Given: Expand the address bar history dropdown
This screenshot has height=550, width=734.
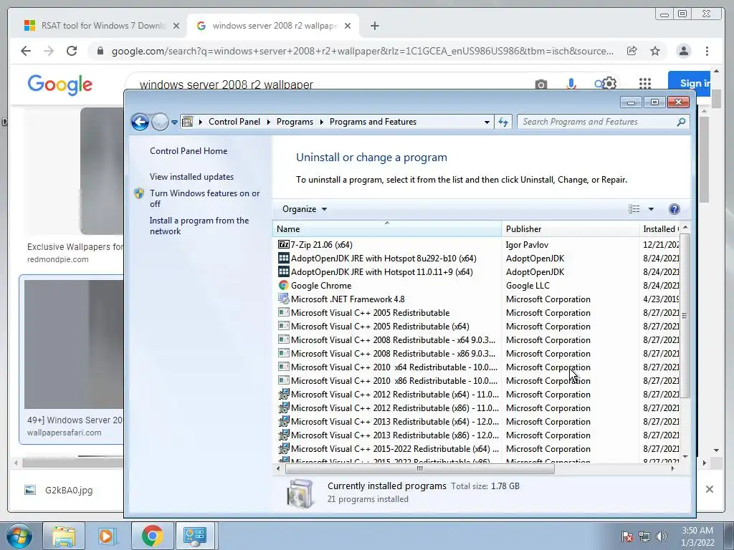Looking at the screenshot, I should (487, 122).
